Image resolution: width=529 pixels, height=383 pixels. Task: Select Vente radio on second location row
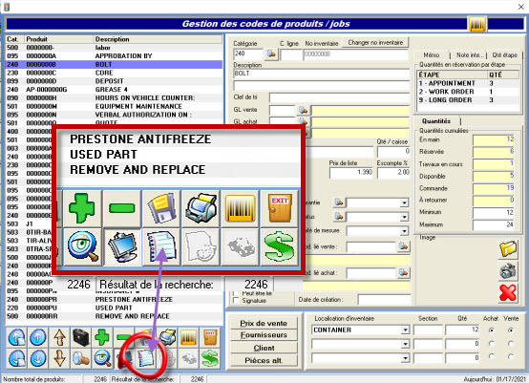pyautogui.click(x=511, y=344)
